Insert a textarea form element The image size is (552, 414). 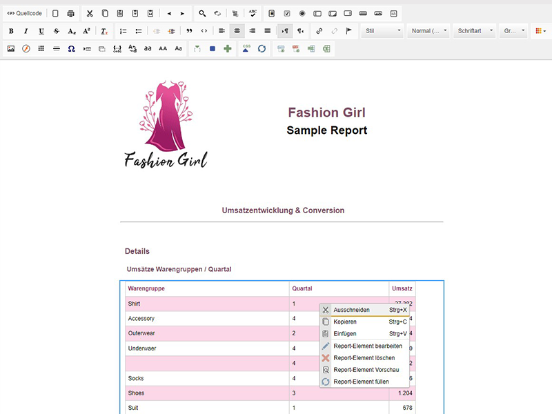333,13
